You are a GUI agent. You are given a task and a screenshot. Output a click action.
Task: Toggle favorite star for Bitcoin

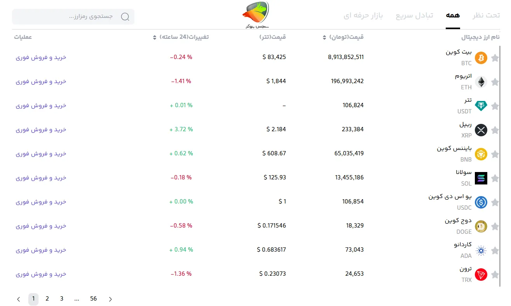point(495,58)
